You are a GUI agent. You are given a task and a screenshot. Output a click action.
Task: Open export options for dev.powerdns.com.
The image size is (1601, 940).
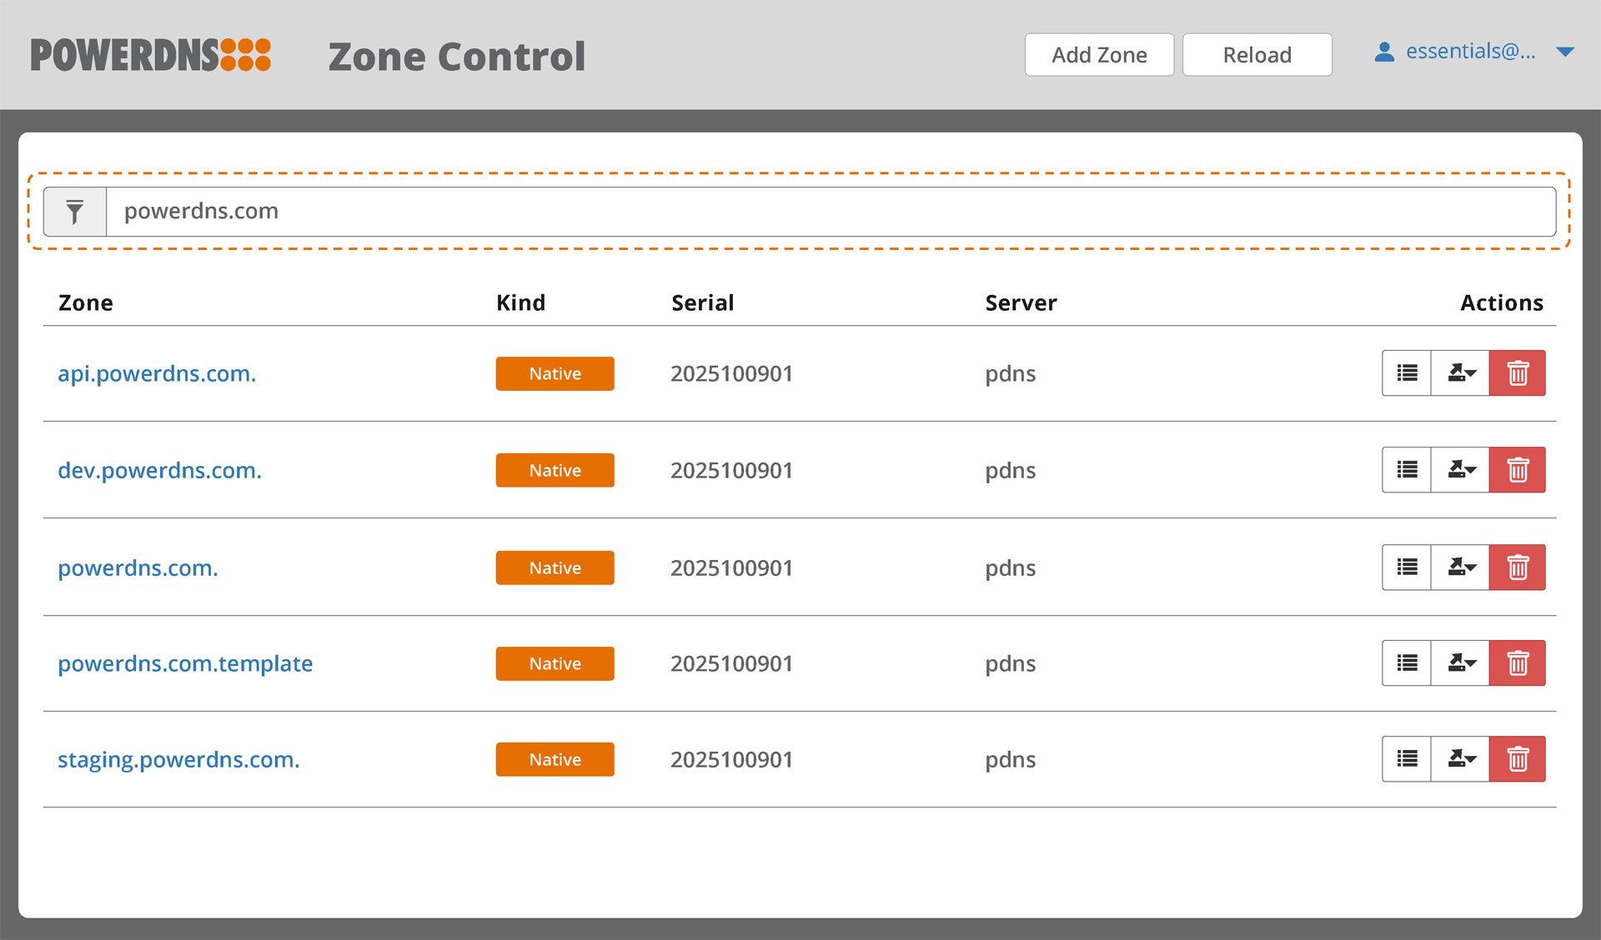click(1460, 469)
